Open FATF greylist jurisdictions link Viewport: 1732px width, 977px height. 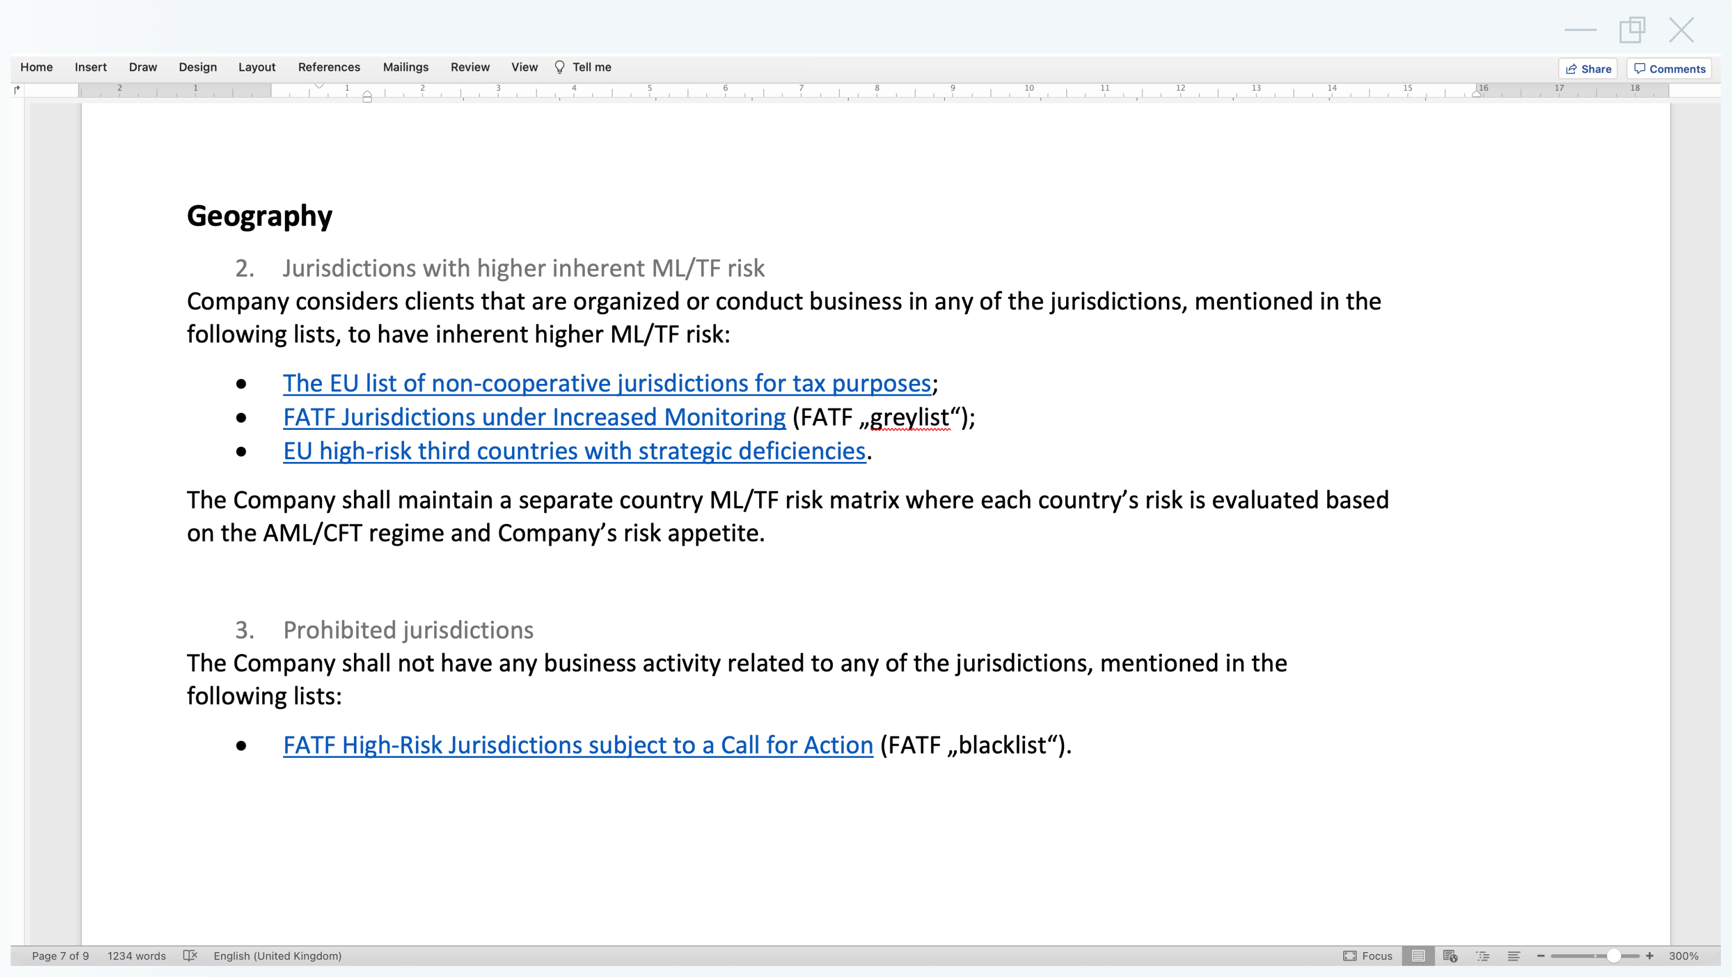point(533,417)
